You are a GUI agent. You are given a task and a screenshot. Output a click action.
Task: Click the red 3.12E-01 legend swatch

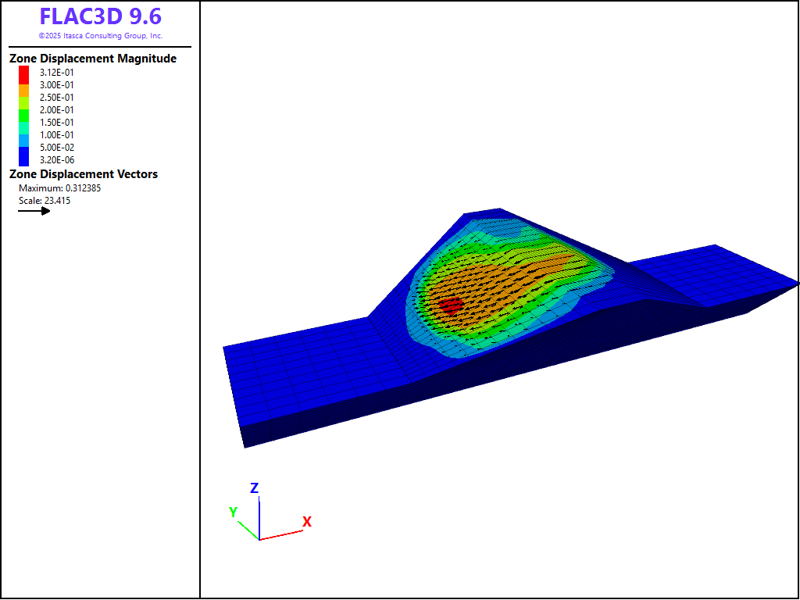click(x=24, y=72)
